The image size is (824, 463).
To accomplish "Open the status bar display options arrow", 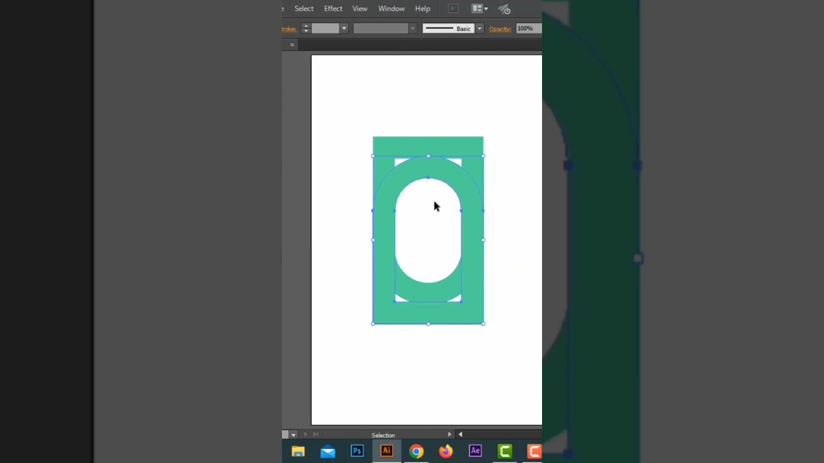I will [449, 435].
